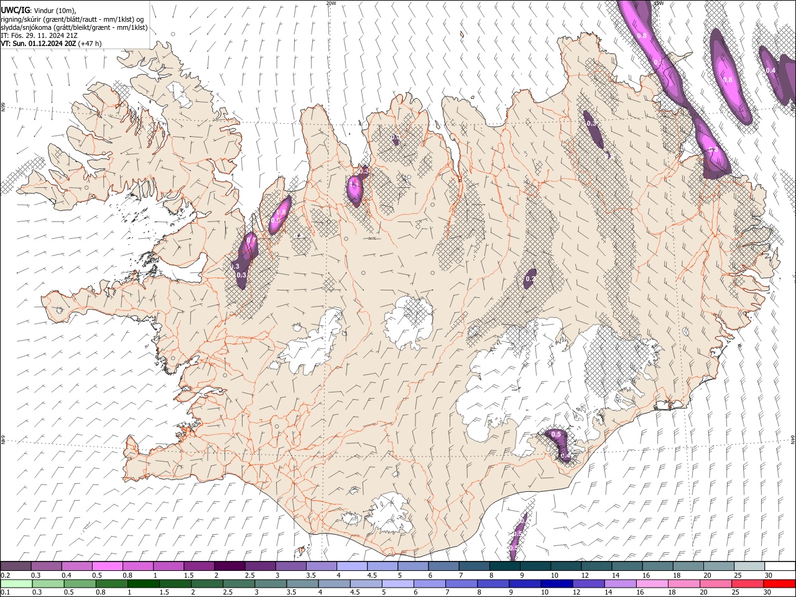Select the upper legend swatch between 12 and 14
The height and width of the screenshot is (597, 796).
tap(596, 567)
